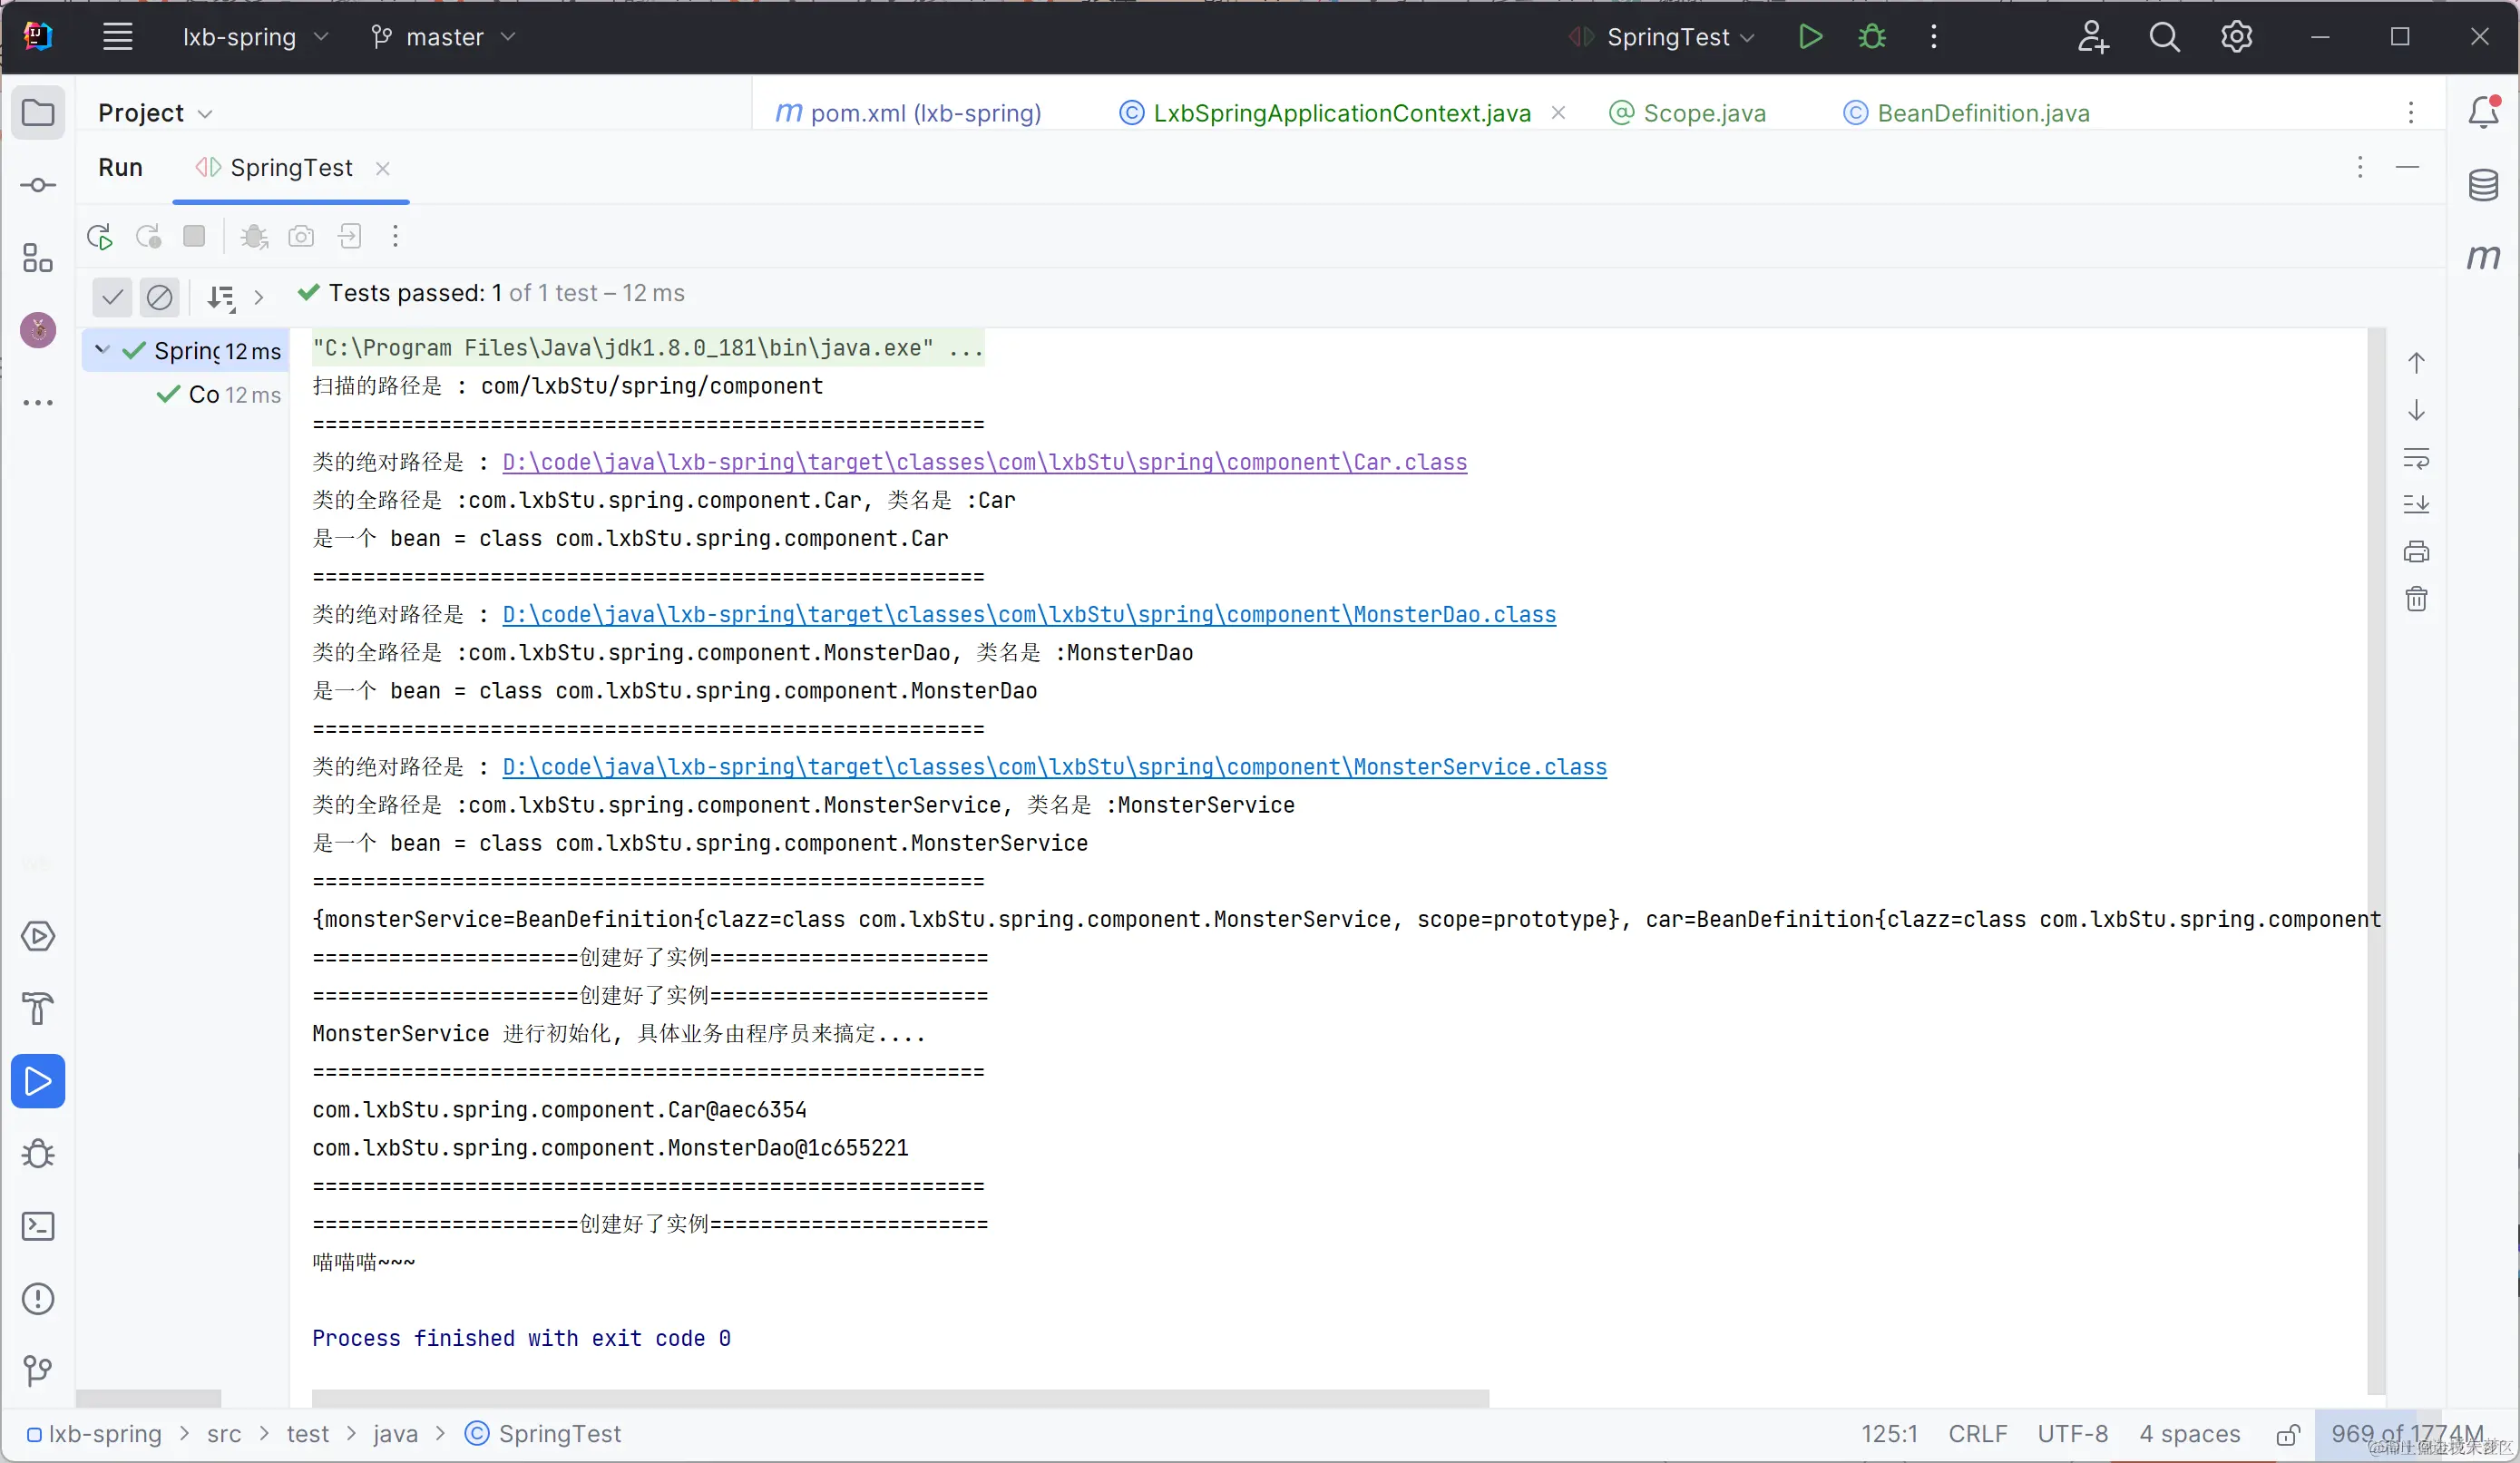
Task: Click the Debug bug icon in title bar
Action: pos(1872,37)
